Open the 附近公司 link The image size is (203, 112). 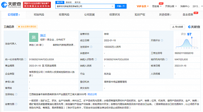click(x=92, y=94)
